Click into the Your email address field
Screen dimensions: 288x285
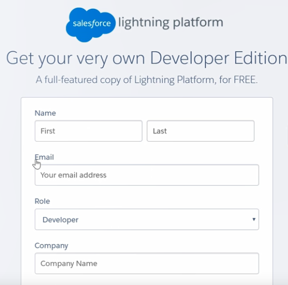pos(147,175)
